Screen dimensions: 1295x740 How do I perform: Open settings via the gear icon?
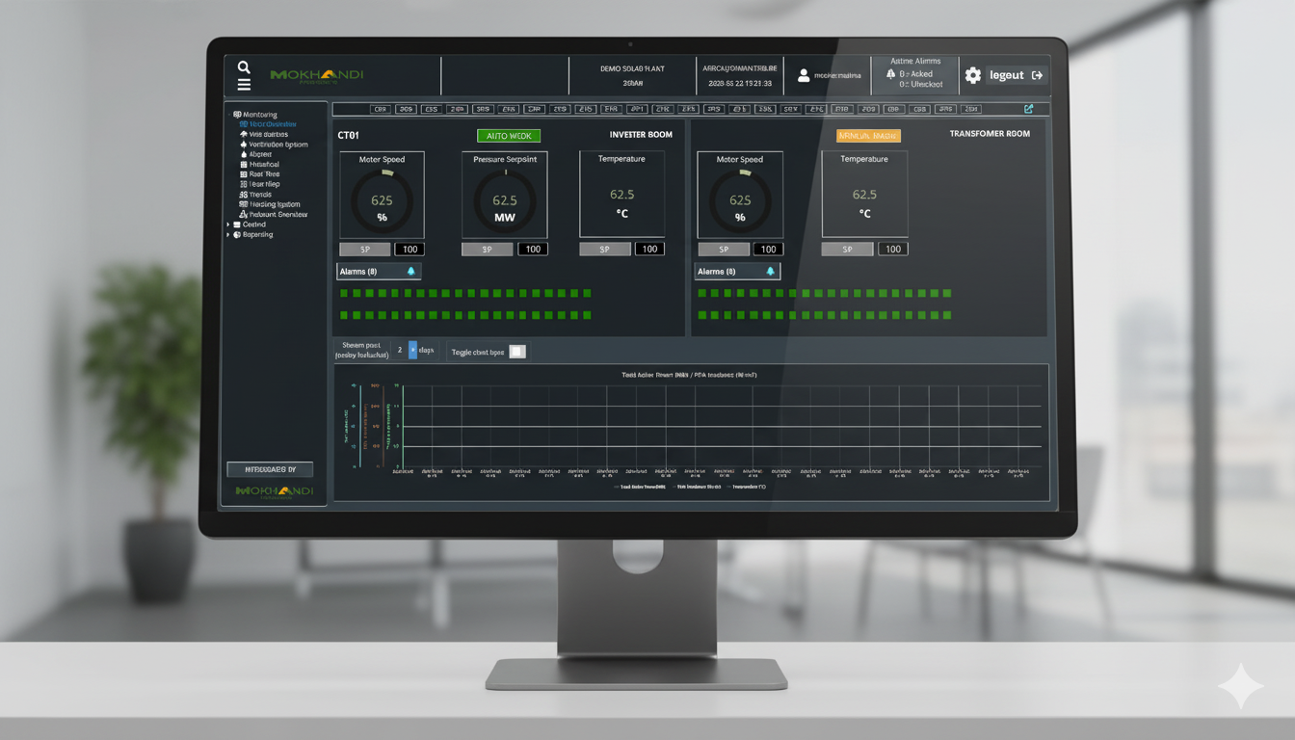coord(973,75)
